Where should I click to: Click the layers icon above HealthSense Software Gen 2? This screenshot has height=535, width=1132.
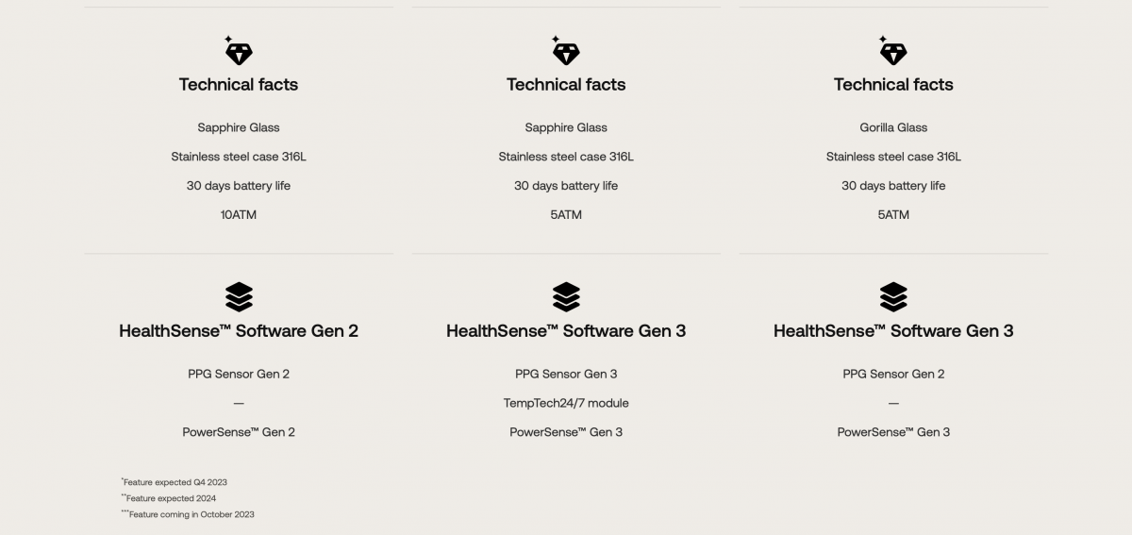point(239,297)
